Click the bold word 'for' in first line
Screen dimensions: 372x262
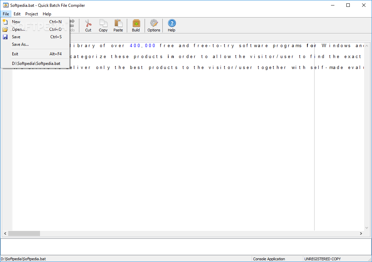click(x=311, y=46)
